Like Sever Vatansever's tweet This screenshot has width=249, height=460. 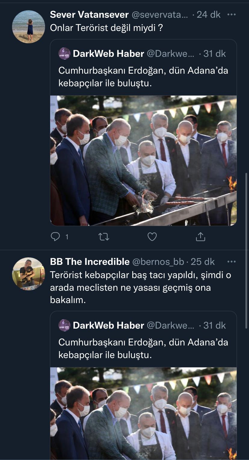pyautogui.click(x=152, y=237)
